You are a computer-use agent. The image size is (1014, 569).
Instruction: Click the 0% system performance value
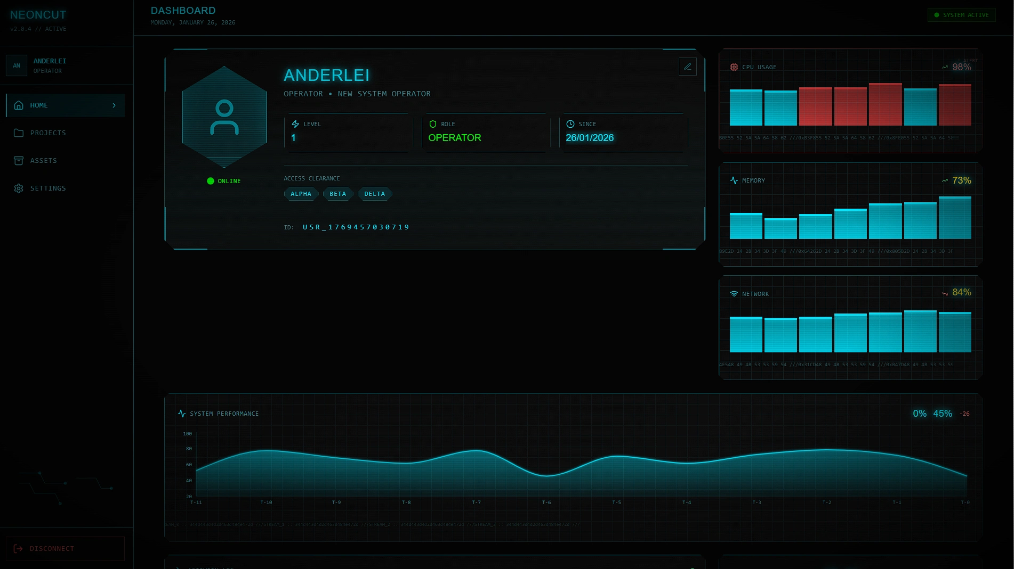click(920, 414)
